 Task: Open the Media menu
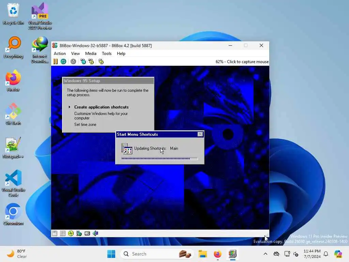[x=91, y=54]
